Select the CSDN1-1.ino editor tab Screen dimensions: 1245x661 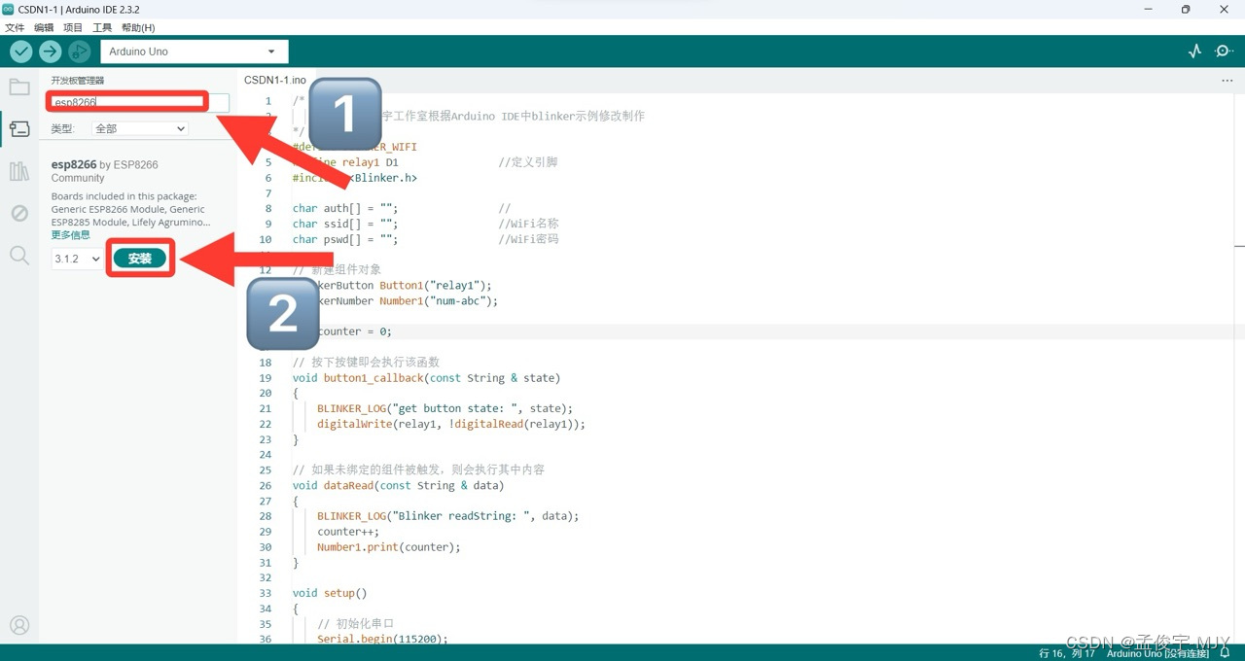(x=274, y=80)
